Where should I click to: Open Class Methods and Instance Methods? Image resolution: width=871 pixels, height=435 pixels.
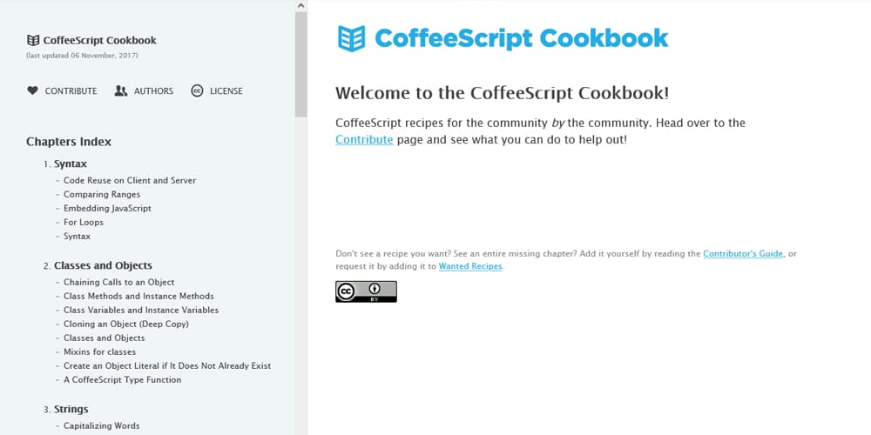pyautogui.click(x=138, y=296)
